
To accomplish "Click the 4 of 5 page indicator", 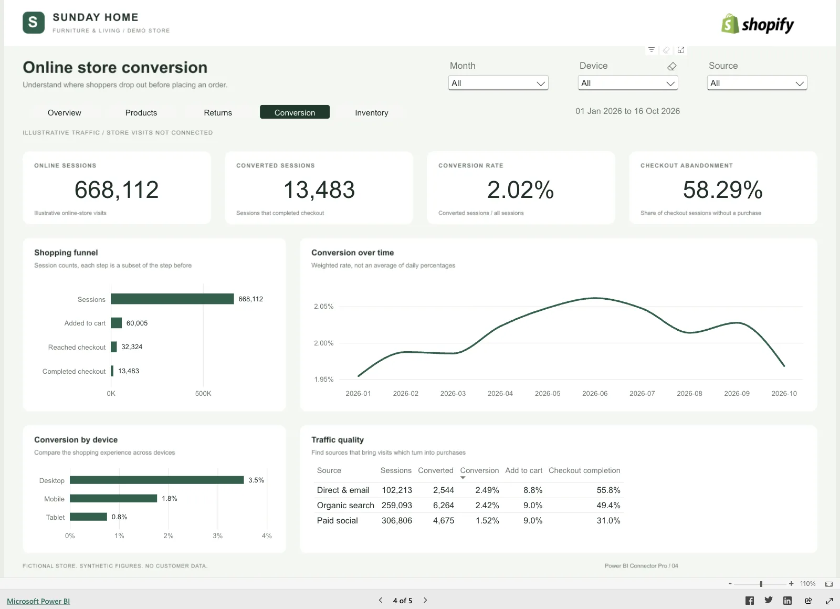I will tap(403, 601).
